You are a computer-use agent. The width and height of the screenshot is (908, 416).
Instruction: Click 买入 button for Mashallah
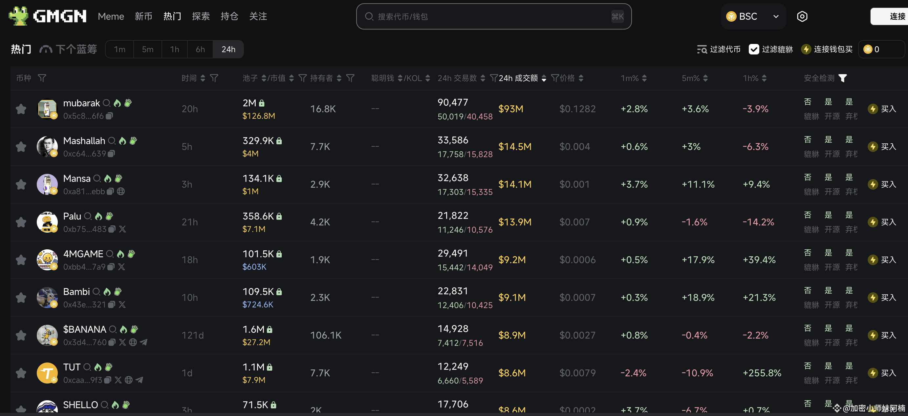pos(882,147)
